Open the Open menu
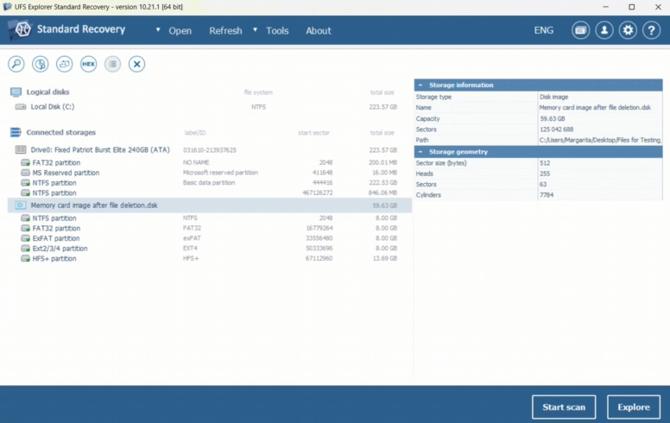 click(180, 31)
